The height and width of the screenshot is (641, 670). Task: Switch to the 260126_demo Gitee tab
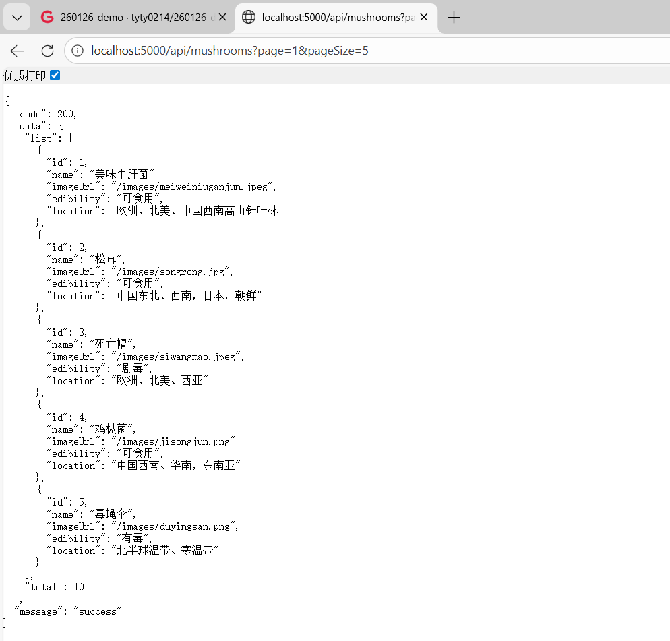click(133, 18)
